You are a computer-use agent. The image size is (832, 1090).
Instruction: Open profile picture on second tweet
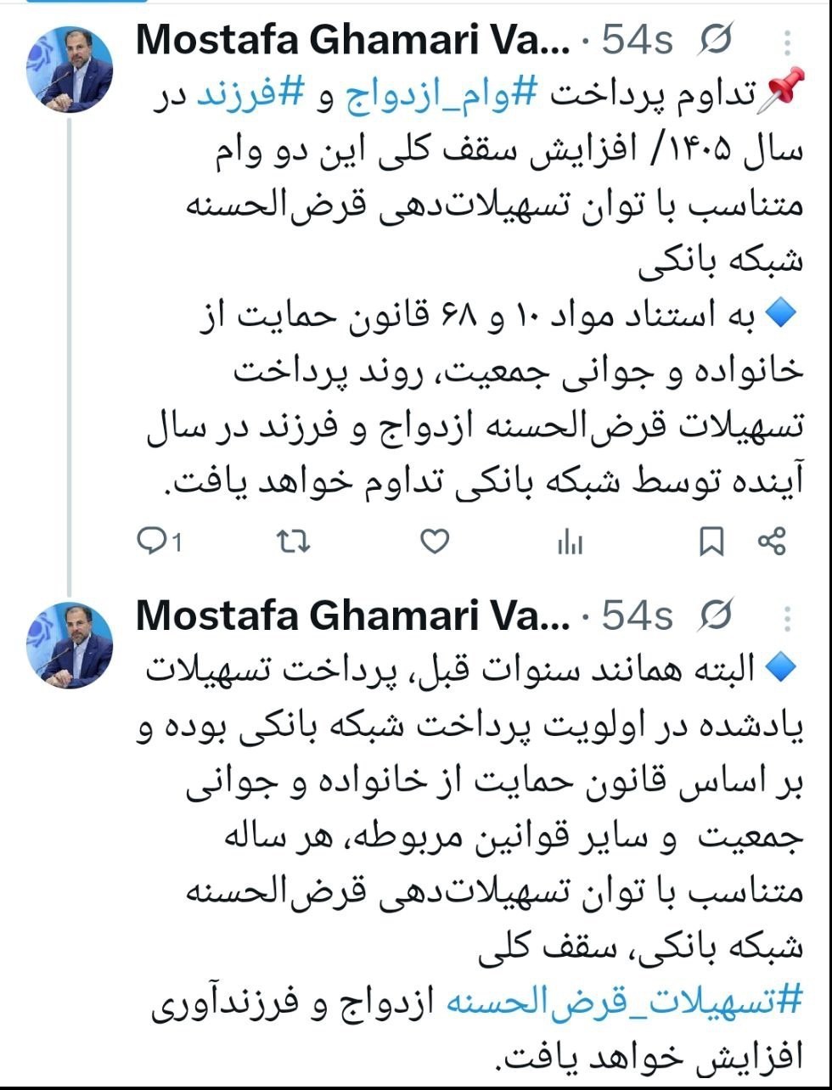click(x=70, y=645)
